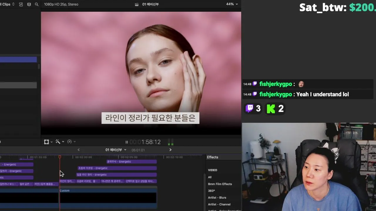Click the playhead marker on timeline ruler
This screenshot has width=376, height=211.
coord(60,157)
